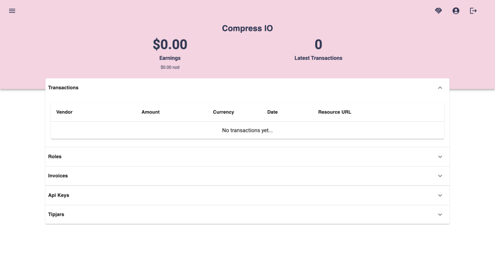Expand the Api Keys section chevron
The width and height of the screenshot is (495, 270).
tap(440, 196)
